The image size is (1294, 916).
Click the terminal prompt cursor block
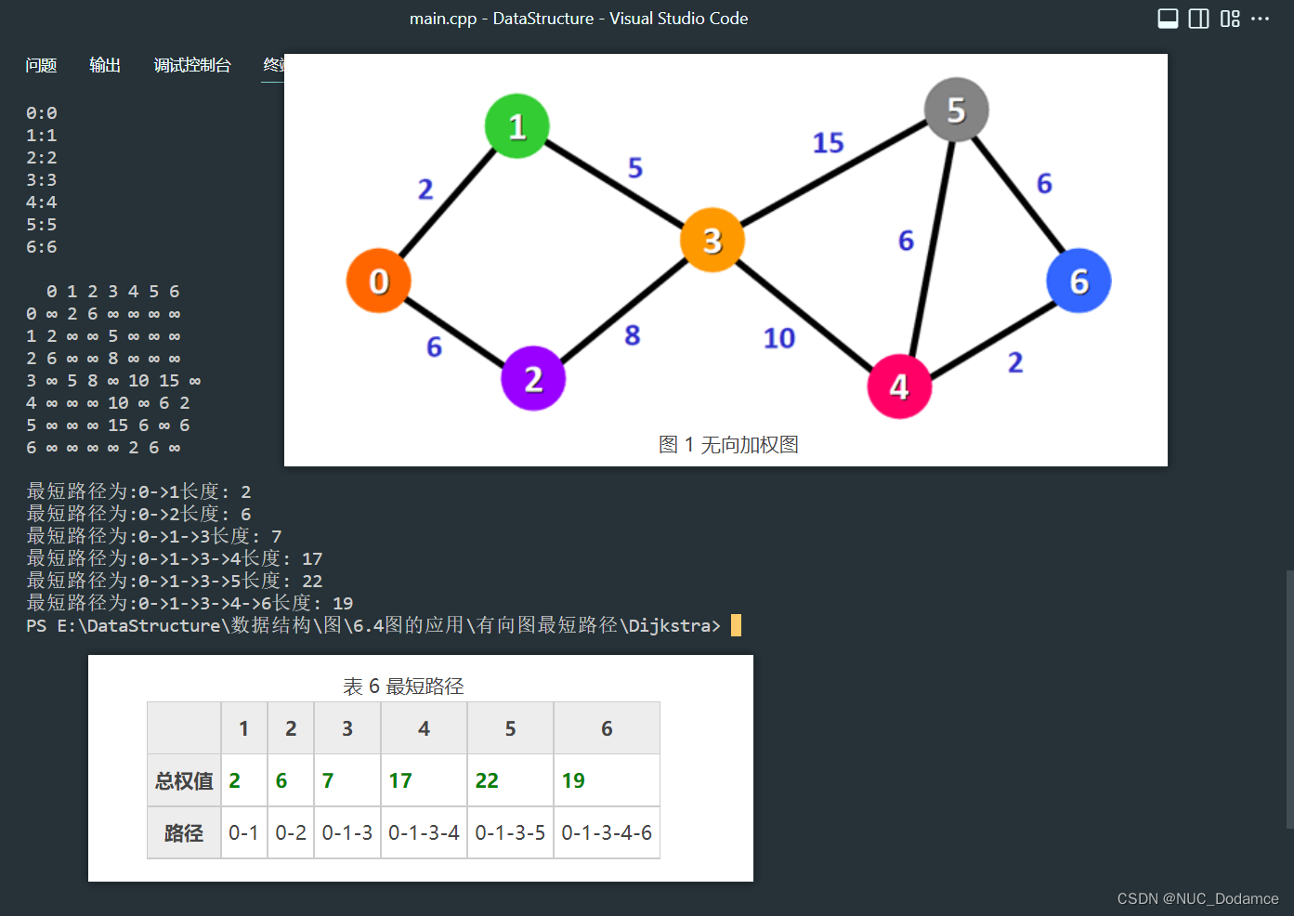point(736,625)
